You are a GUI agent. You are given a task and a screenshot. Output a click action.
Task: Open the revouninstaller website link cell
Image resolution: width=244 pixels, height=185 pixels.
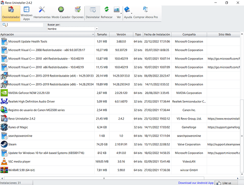(224, 119)
